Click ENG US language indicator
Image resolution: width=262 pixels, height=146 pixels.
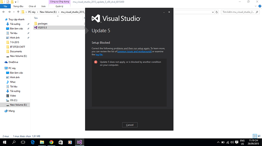(242, 142)
